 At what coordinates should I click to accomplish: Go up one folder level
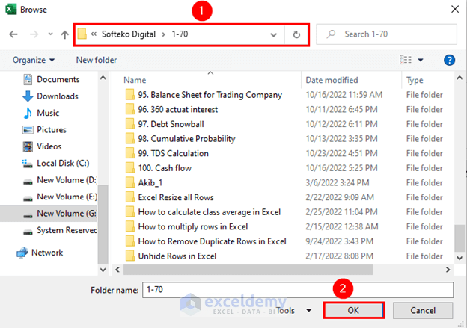pos(64,34)
